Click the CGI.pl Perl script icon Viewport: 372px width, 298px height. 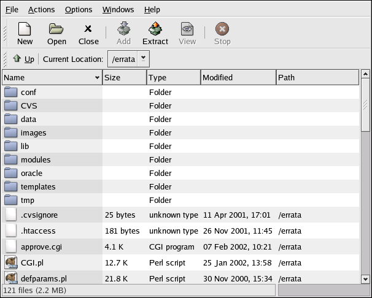11,261
